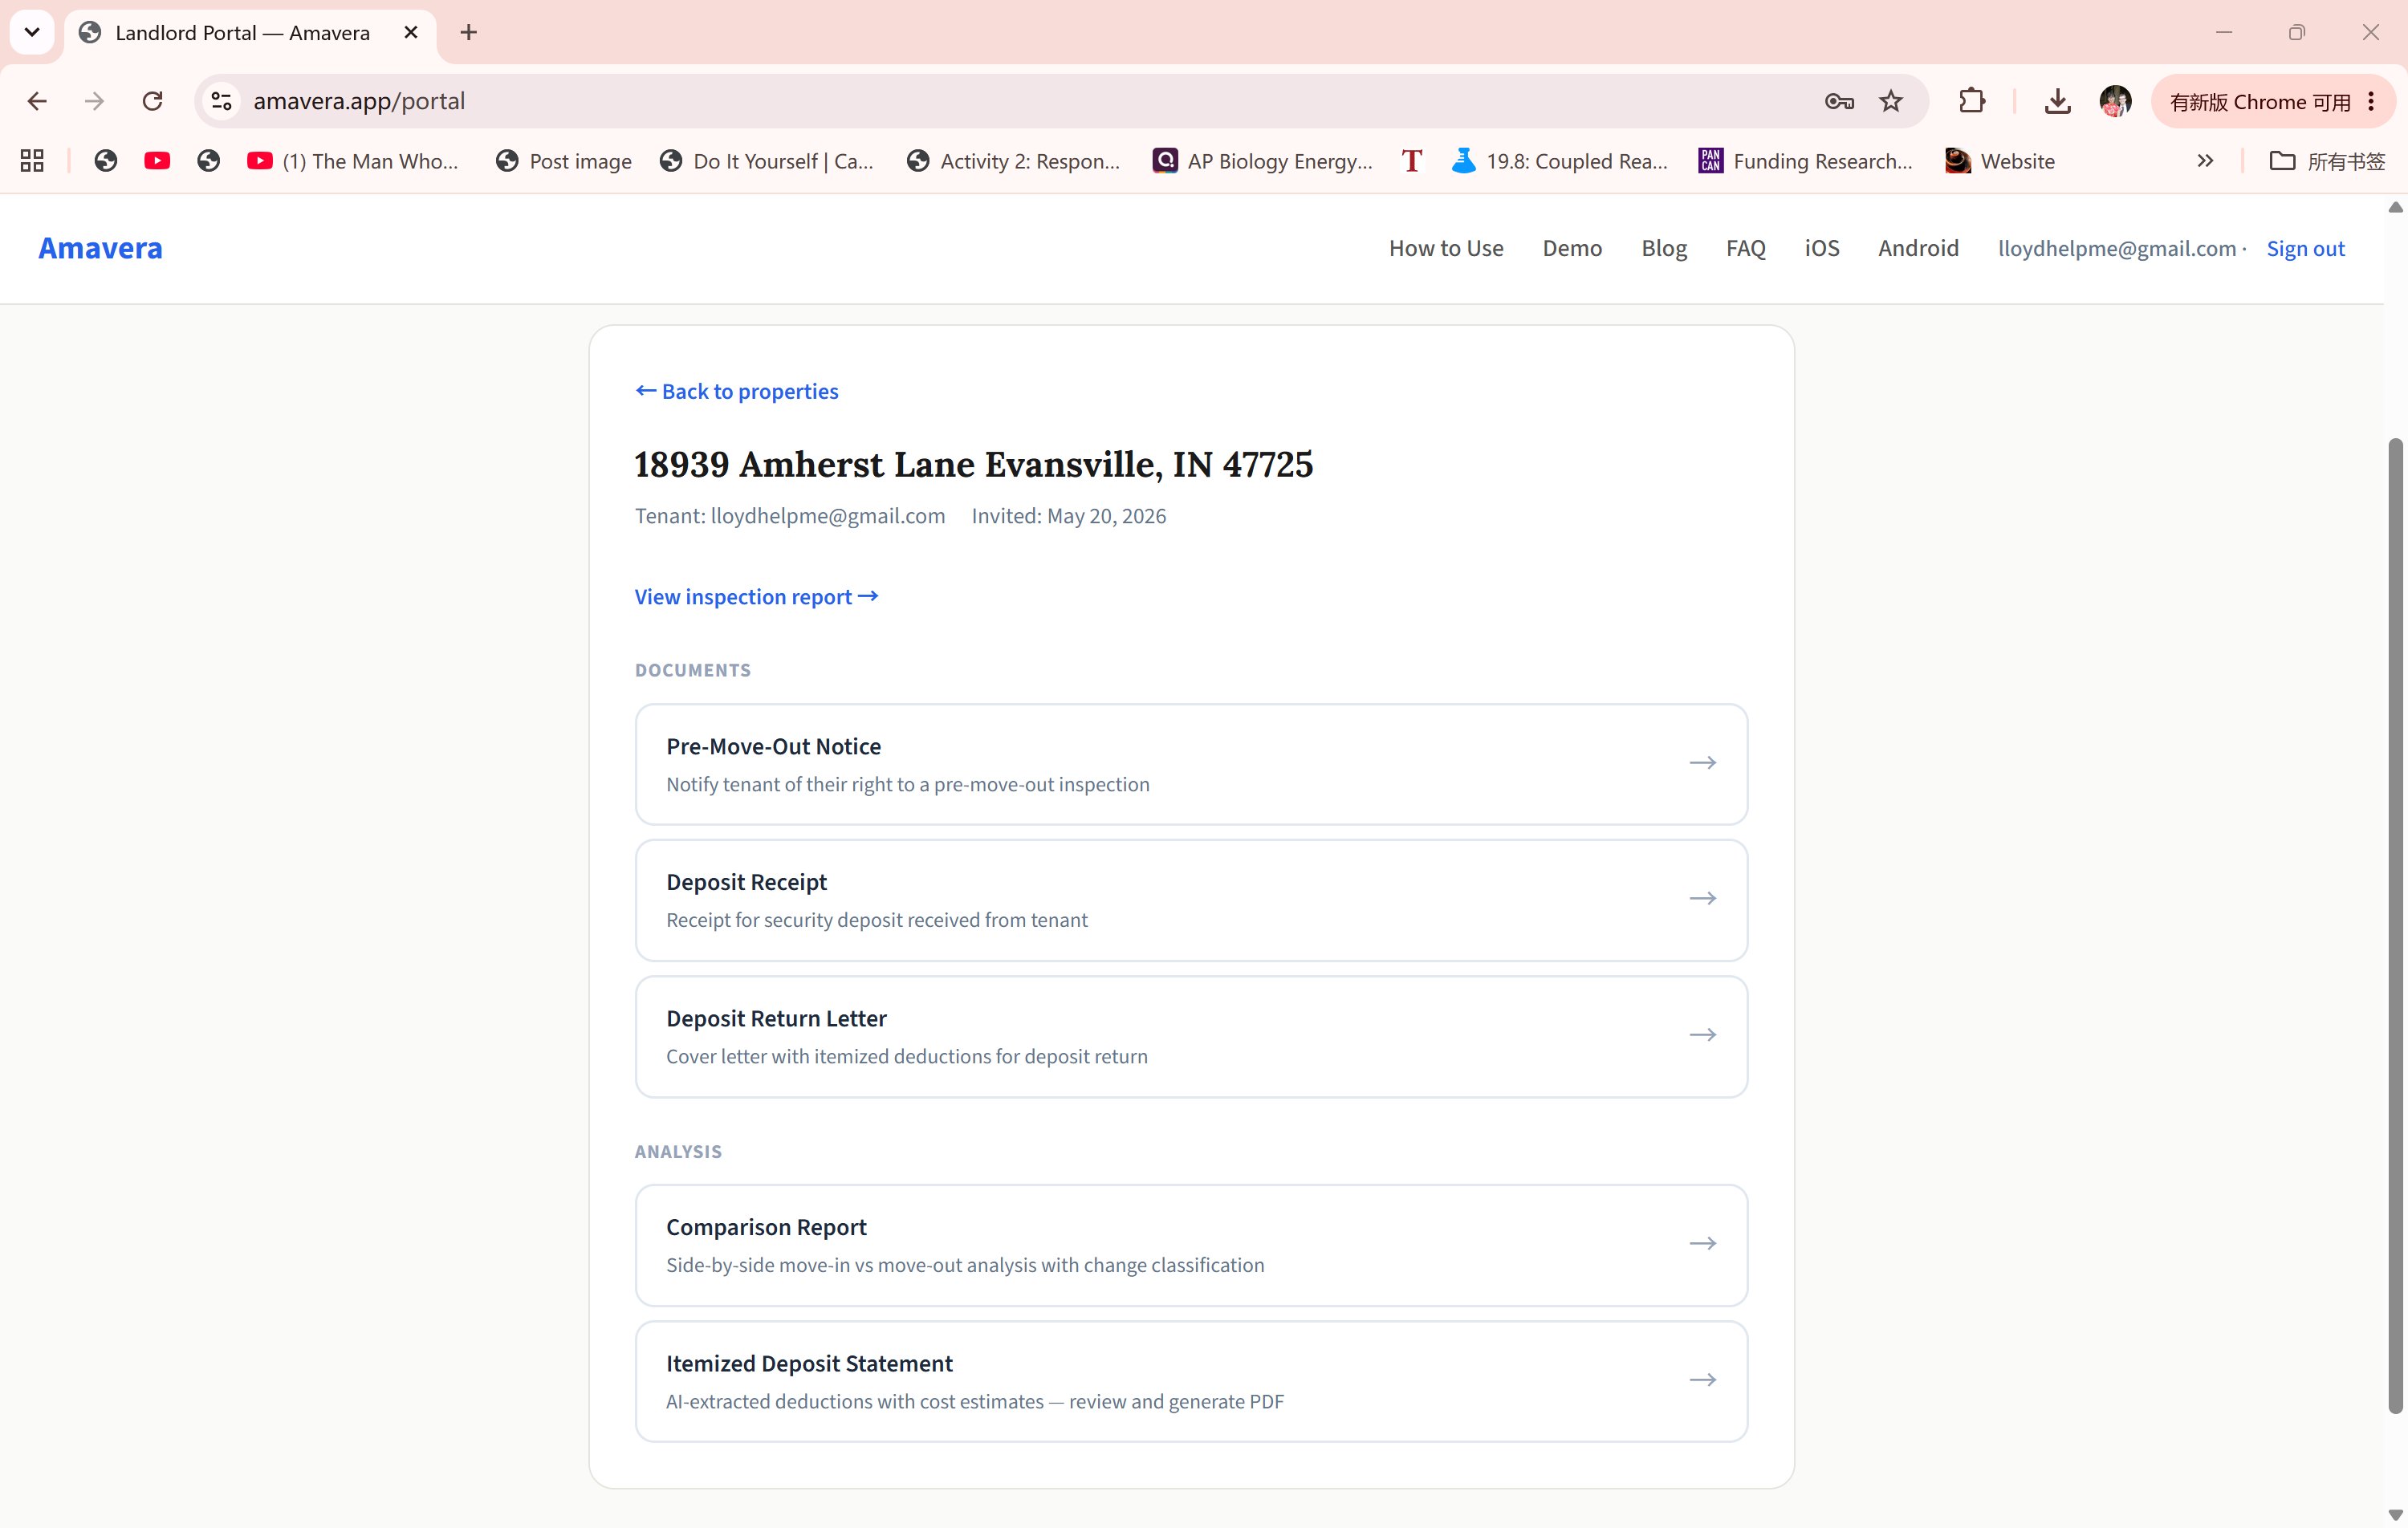
Task: Click the page vertical scrollbar thumb
Action: click(2395, 925)
